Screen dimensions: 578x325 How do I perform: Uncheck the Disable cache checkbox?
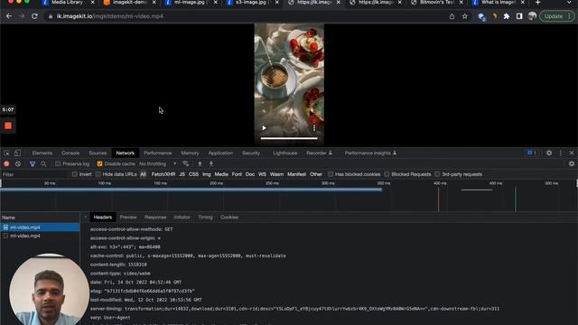coord(99,163)
